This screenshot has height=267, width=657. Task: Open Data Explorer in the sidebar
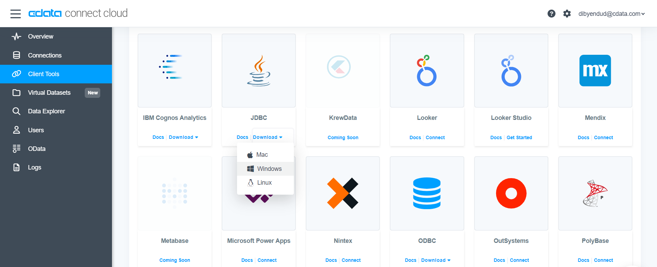[56, 111]
